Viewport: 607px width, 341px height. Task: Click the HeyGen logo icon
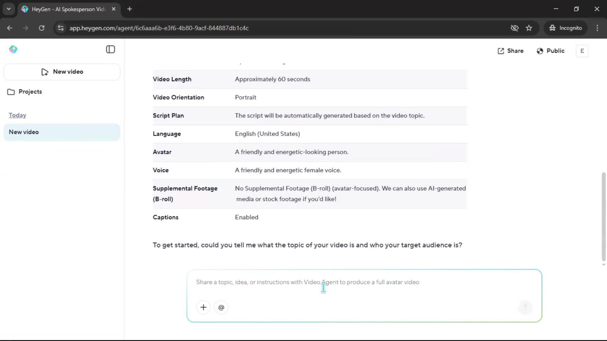[13, 49]
